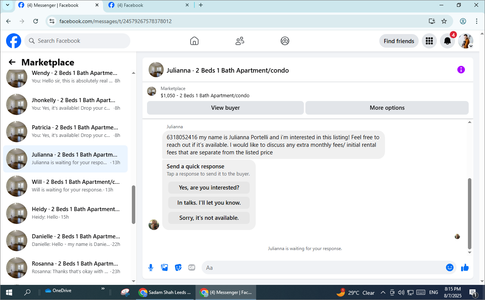Open the Menu grid icon
Viewport: 485px width, 300px height.
pos(429,41)
